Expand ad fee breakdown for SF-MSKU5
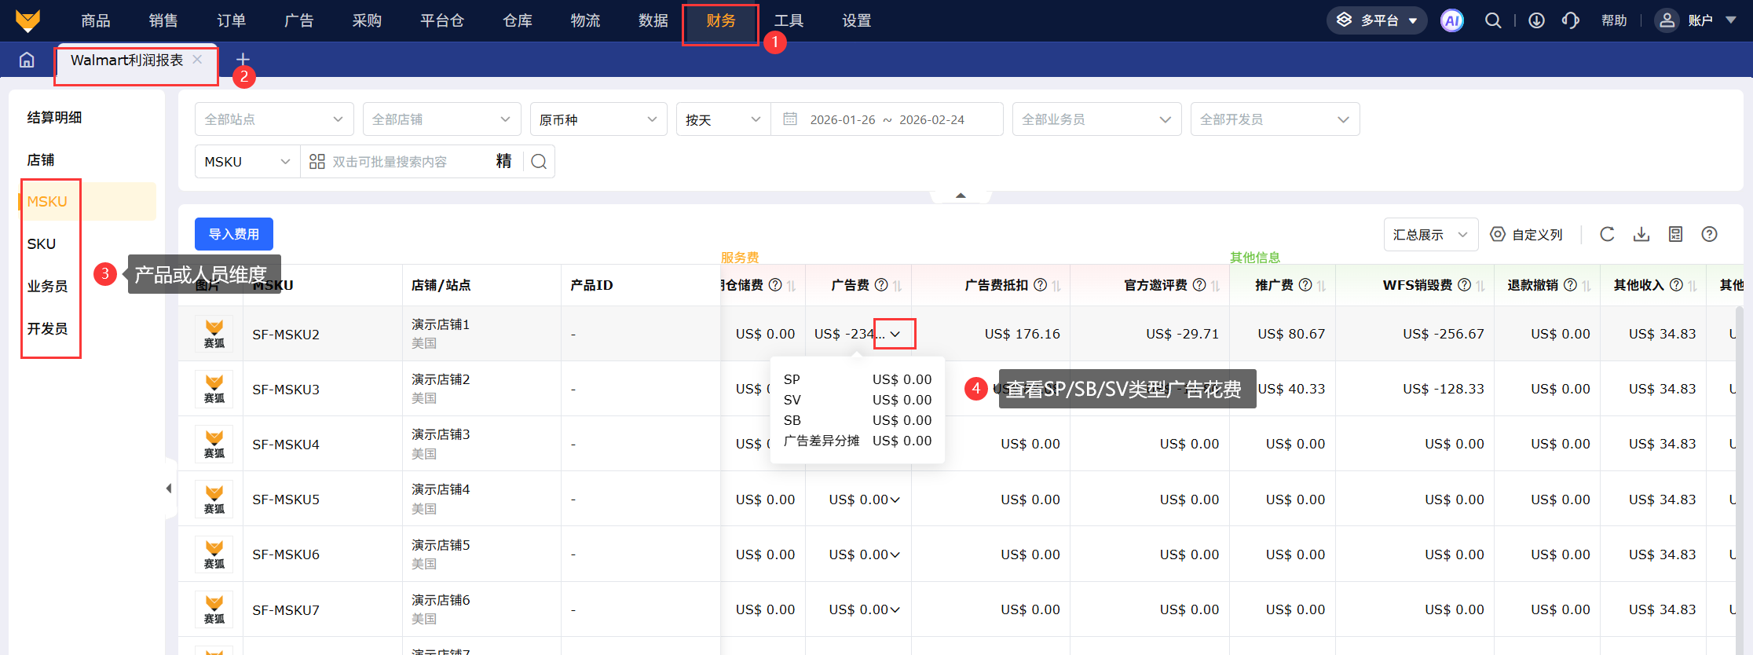Image resolution: width=1753 pixels, height=655 pixels. tap(895, 499)
